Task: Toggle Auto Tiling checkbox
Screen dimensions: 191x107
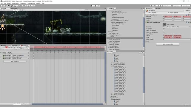Action: tap(164, 34)
